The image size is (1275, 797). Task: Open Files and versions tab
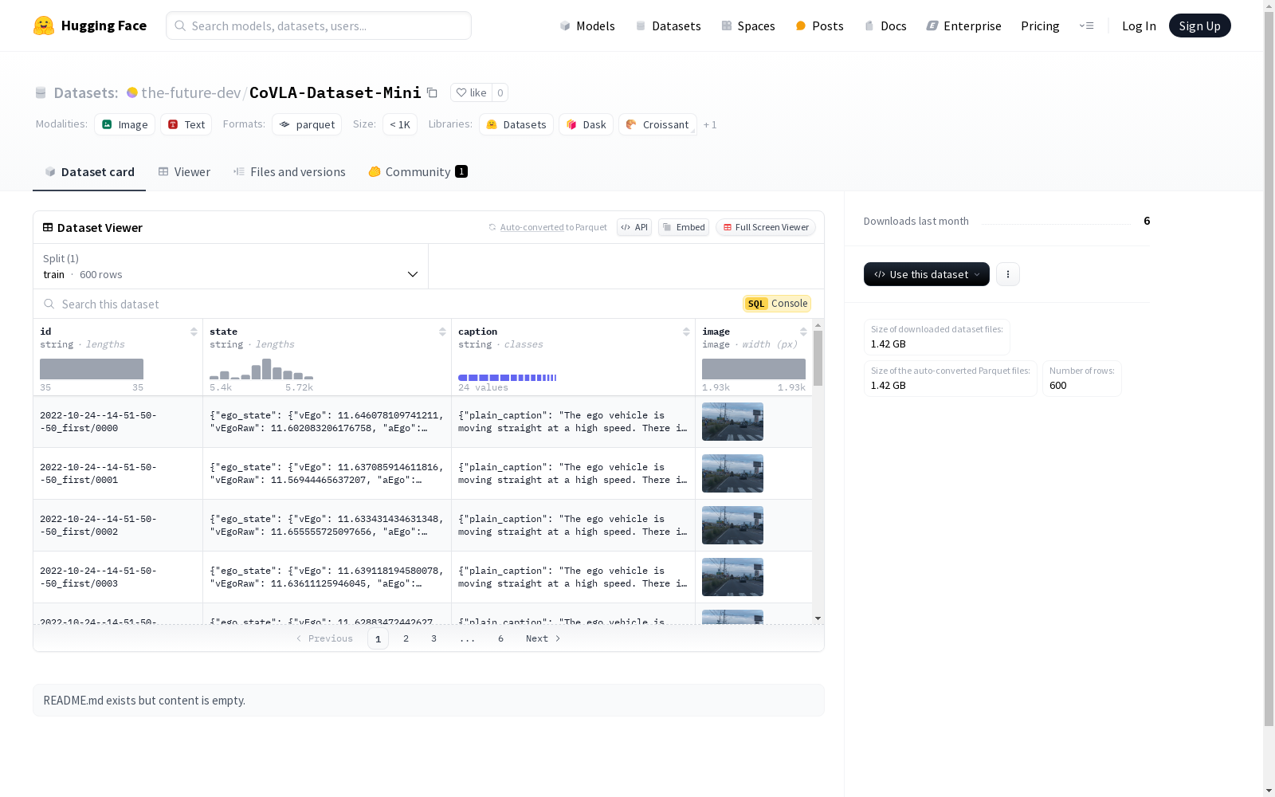[x=289, y=172]
